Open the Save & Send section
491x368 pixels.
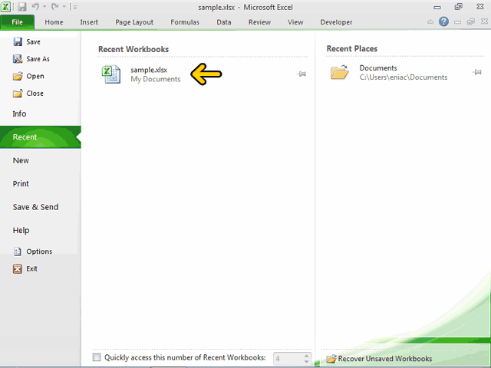click(35, 207)
